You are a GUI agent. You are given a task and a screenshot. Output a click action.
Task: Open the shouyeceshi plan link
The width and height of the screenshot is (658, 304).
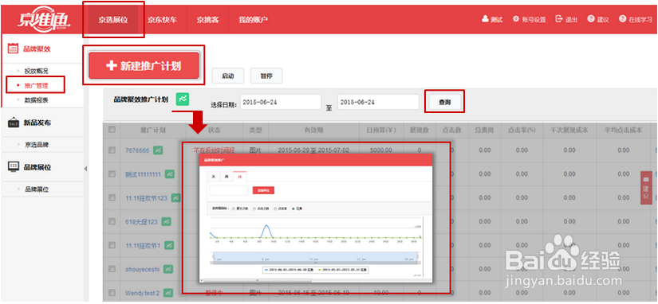pos(143,269)
